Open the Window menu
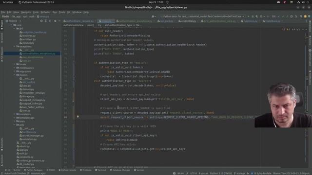Image resolution: width=312 pixels, height=175 pixels. [x=77, y=12]
